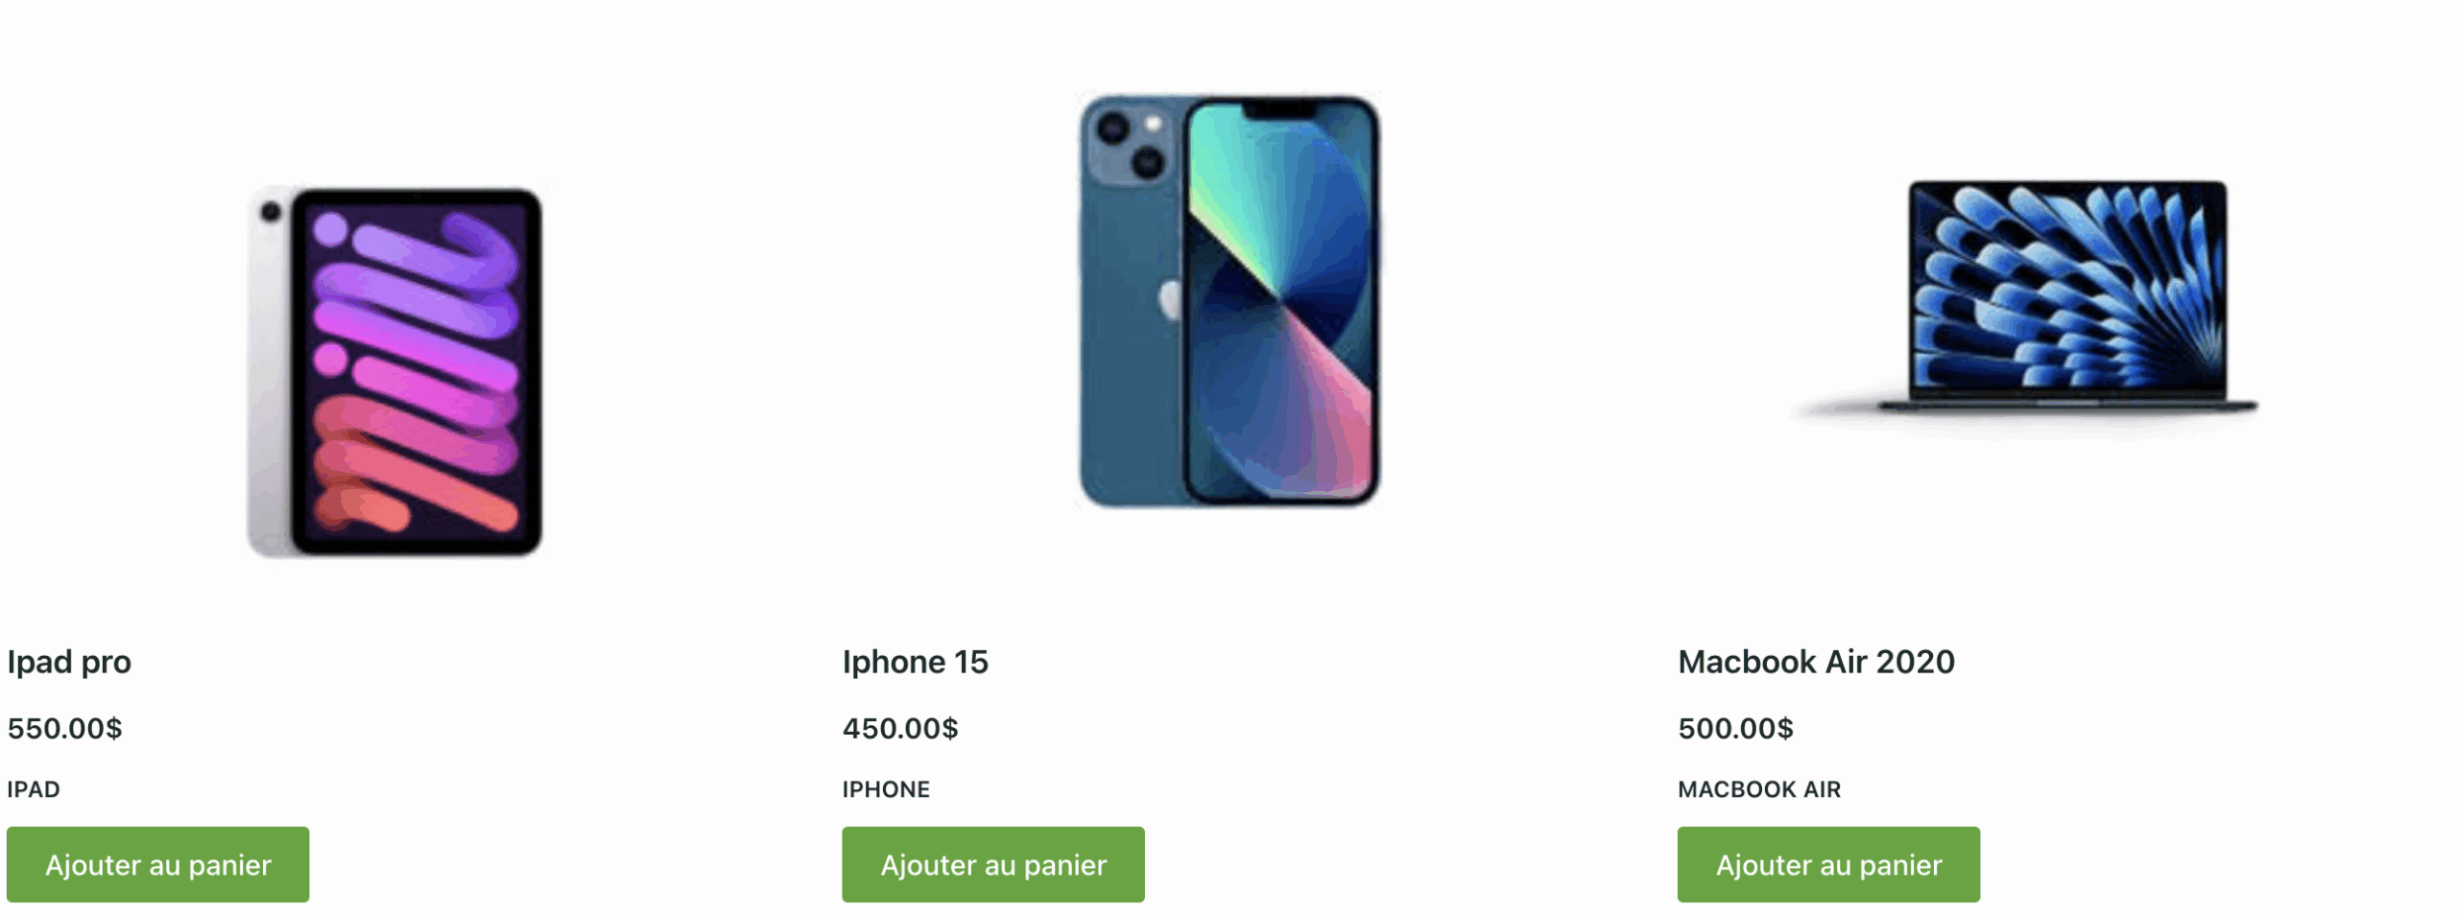Select the IPHONE category label
Screen dimensions: 2457x913
(886, 789)
